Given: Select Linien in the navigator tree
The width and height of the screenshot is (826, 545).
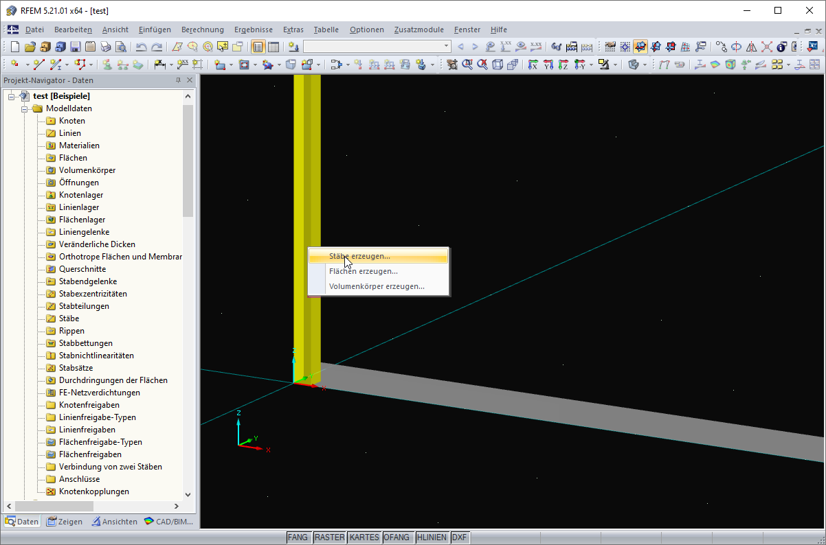Looking at the screenshot, I should 70,133.
